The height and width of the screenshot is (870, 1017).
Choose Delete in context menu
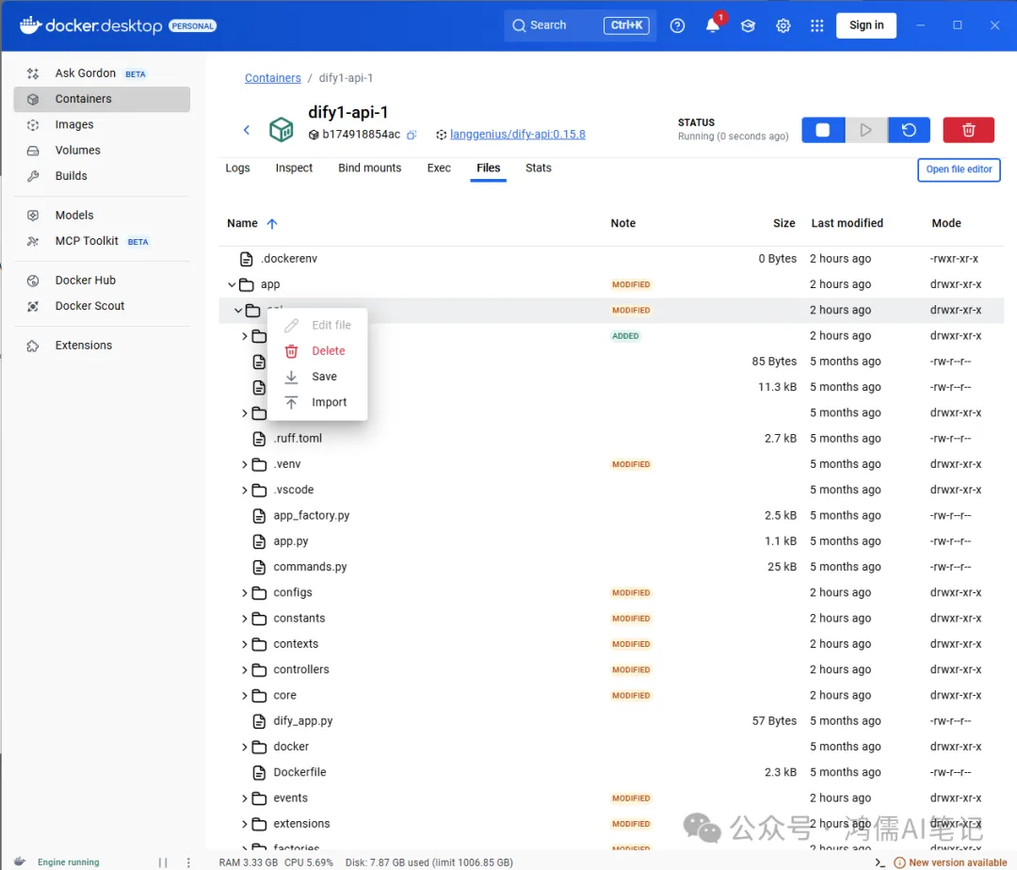[x=317, y=350]
